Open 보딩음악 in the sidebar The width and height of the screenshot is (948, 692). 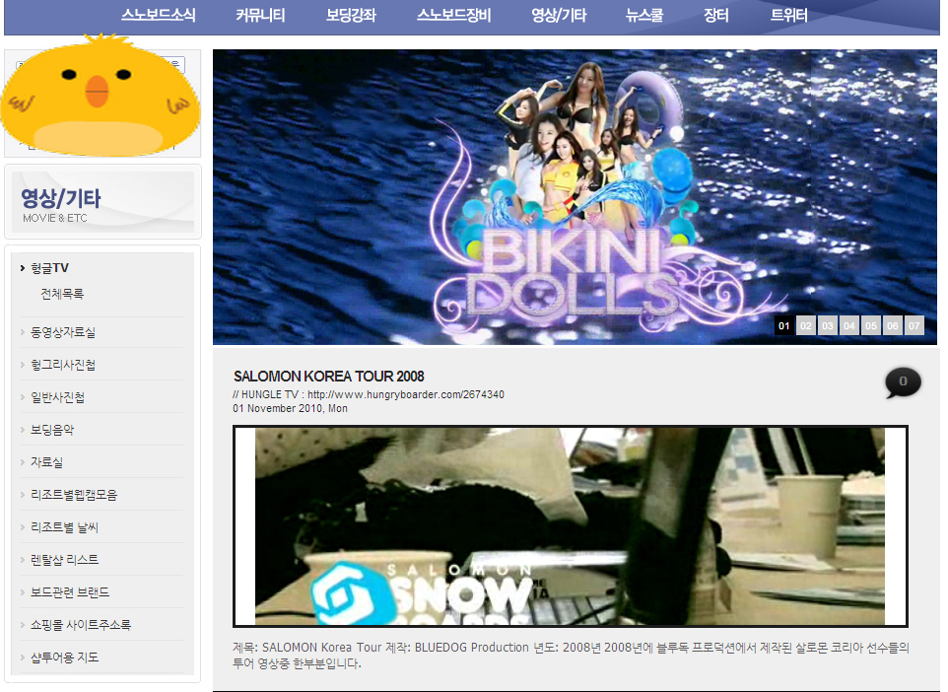coord(52,430)
